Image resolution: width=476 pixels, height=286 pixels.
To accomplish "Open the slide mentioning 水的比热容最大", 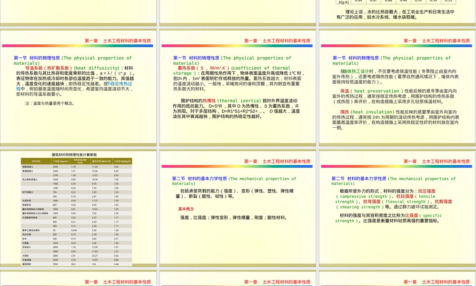I will pos(397,13).
